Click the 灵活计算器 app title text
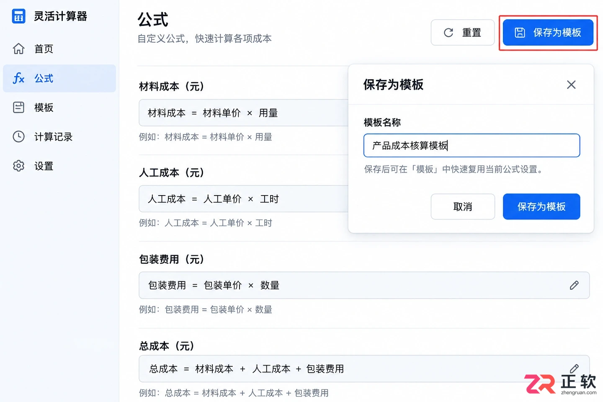Viewport: 603px width, 402px height. tap(60, 16)
